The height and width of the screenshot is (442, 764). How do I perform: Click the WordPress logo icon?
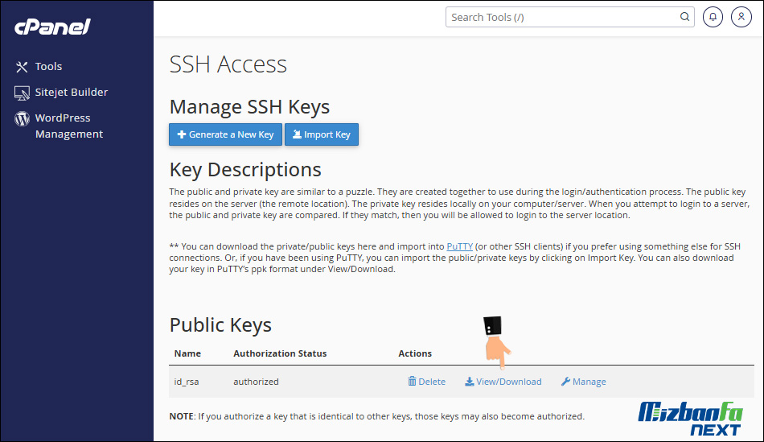[x=22, y=118]
